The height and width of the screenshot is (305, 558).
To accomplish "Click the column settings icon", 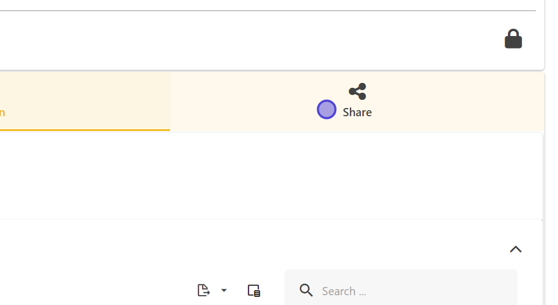I will click(254, 290).
